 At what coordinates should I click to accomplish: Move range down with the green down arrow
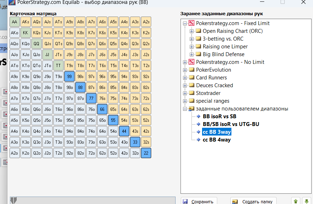(307, 201)
